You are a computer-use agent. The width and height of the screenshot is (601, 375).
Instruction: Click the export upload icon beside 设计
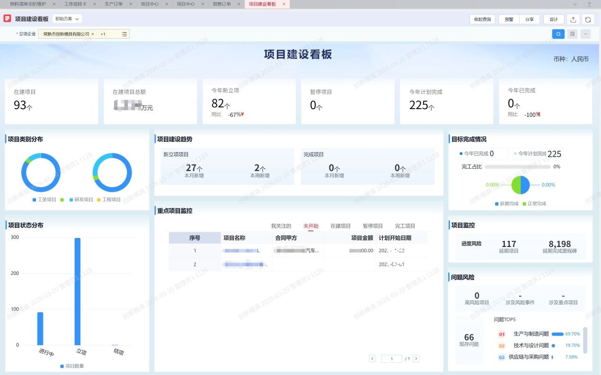click(573, 19)
